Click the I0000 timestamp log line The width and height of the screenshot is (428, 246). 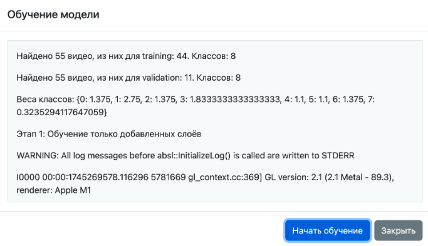[x=205, y=183]
